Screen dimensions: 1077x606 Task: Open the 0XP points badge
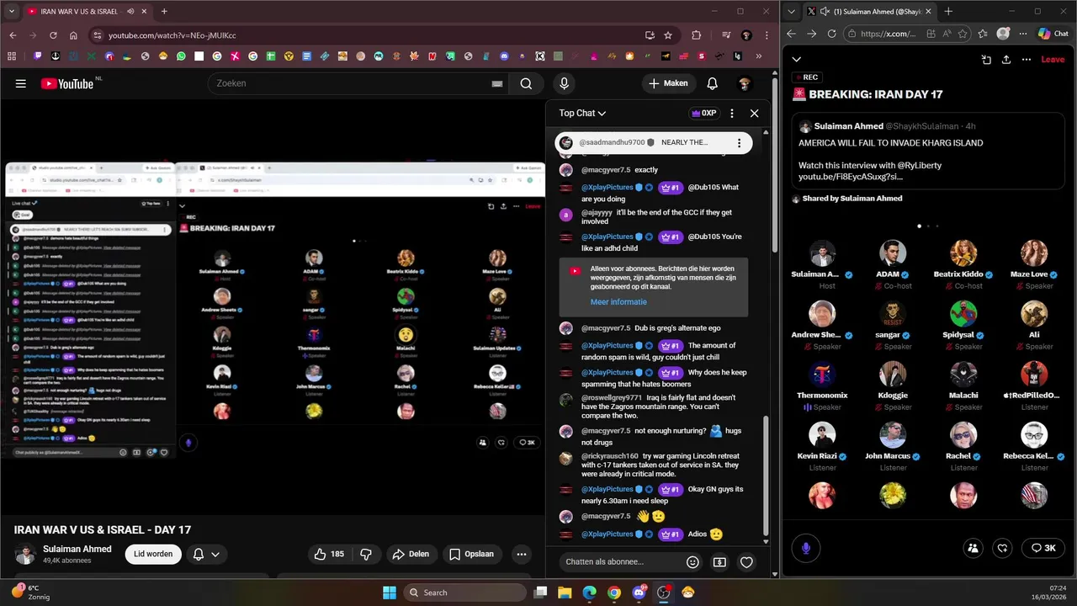click(x=703, y=113)
